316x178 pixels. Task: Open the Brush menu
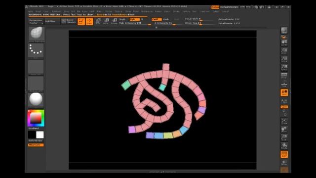coord(38,12)
